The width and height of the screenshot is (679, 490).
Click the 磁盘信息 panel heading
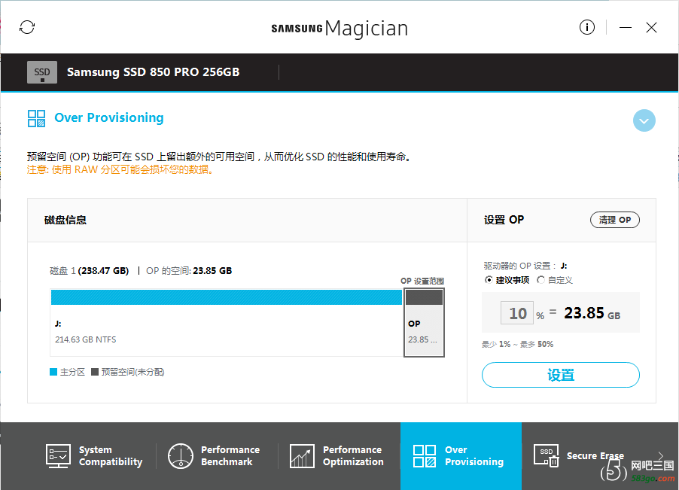point(65,220)
